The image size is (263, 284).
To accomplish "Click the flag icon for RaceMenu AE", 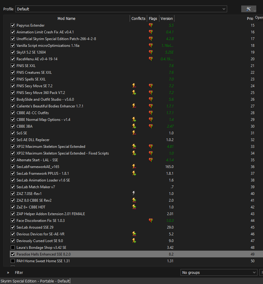I will click(x=151, y=59).
